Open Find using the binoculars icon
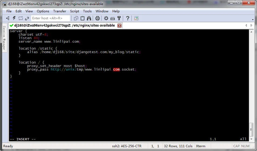Viewport: 257px width, 151px height. [89, 18]
